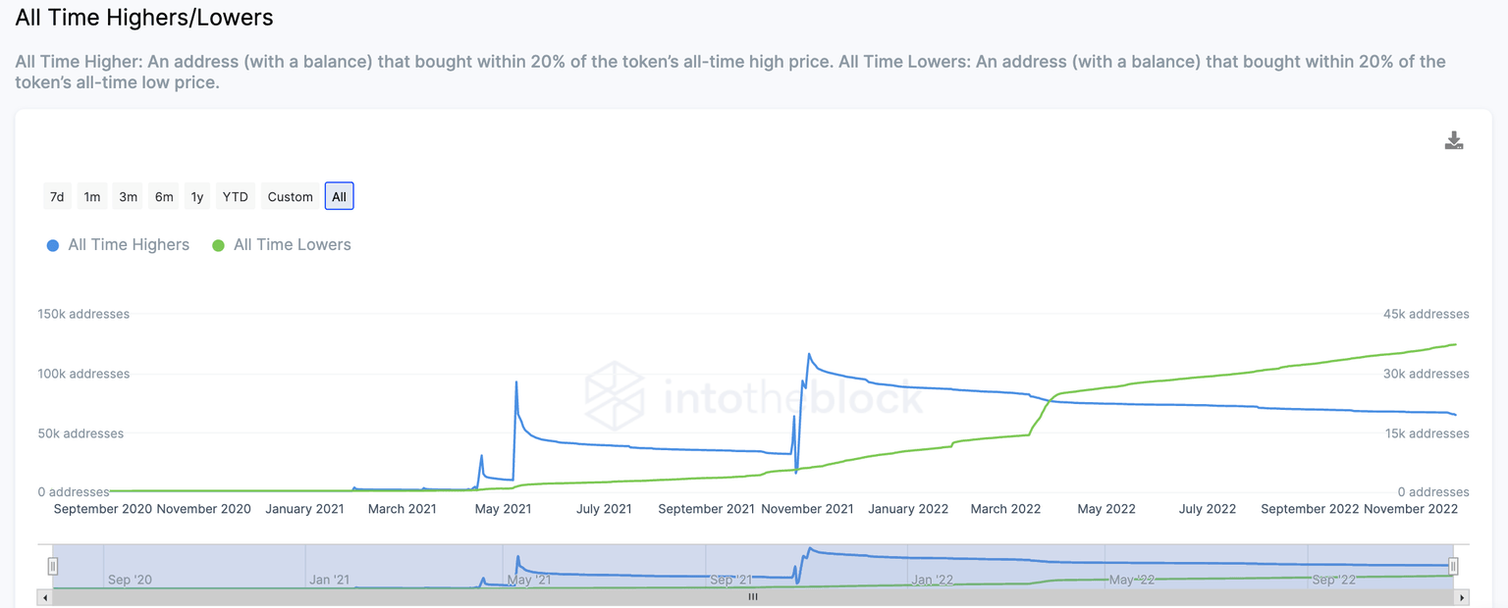Toggle the All Time Lowers legend dot
Image resolution: width=1508 pixels, height=608 pixels.
(x=219, y=245)
